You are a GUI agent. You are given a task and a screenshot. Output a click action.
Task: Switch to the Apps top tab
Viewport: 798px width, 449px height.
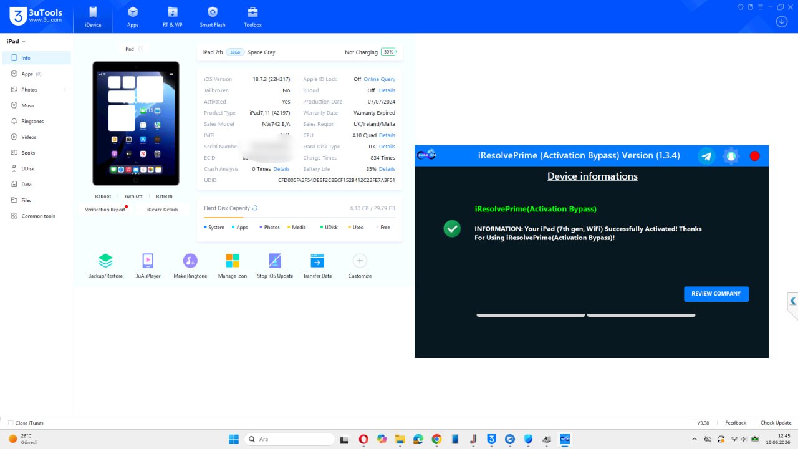click(133, 17)
